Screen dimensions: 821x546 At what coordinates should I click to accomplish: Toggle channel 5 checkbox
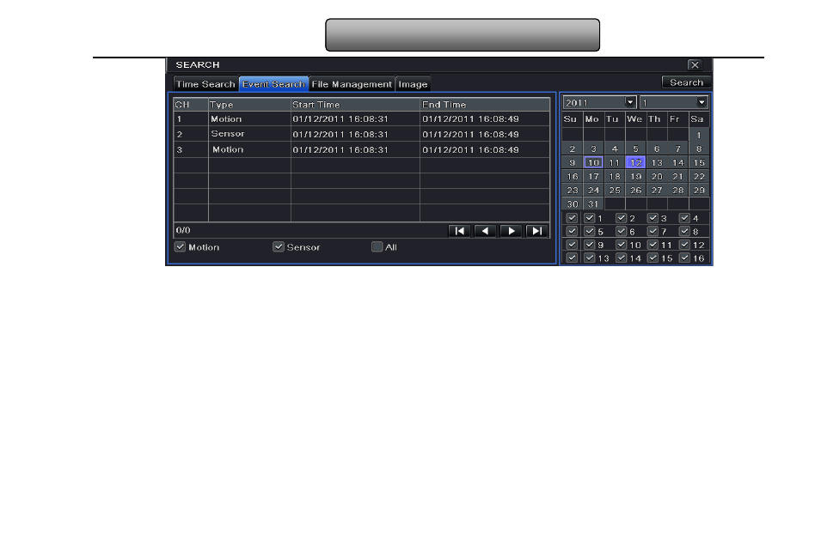coord(590,231)
